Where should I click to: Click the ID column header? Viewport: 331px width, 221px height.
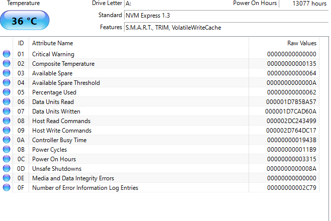coord(21,43)
